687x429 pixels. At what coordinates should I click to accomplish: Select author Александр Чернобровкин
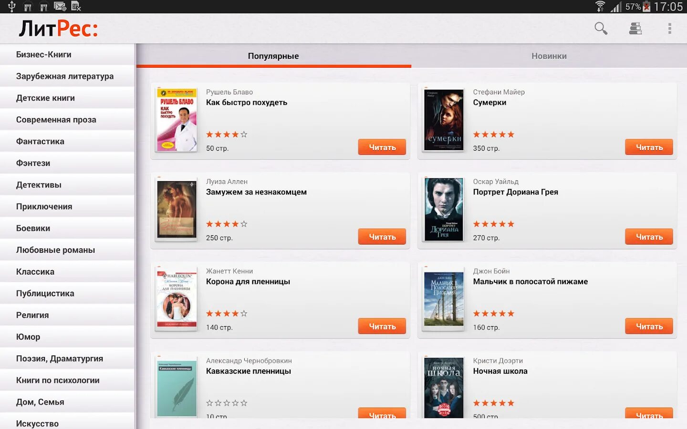[249, 361]
